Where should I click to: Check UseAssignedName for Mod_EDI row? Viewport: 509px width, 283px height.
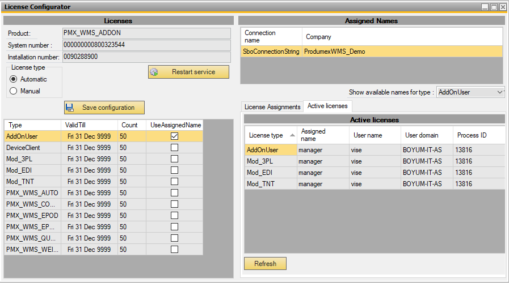174,170
